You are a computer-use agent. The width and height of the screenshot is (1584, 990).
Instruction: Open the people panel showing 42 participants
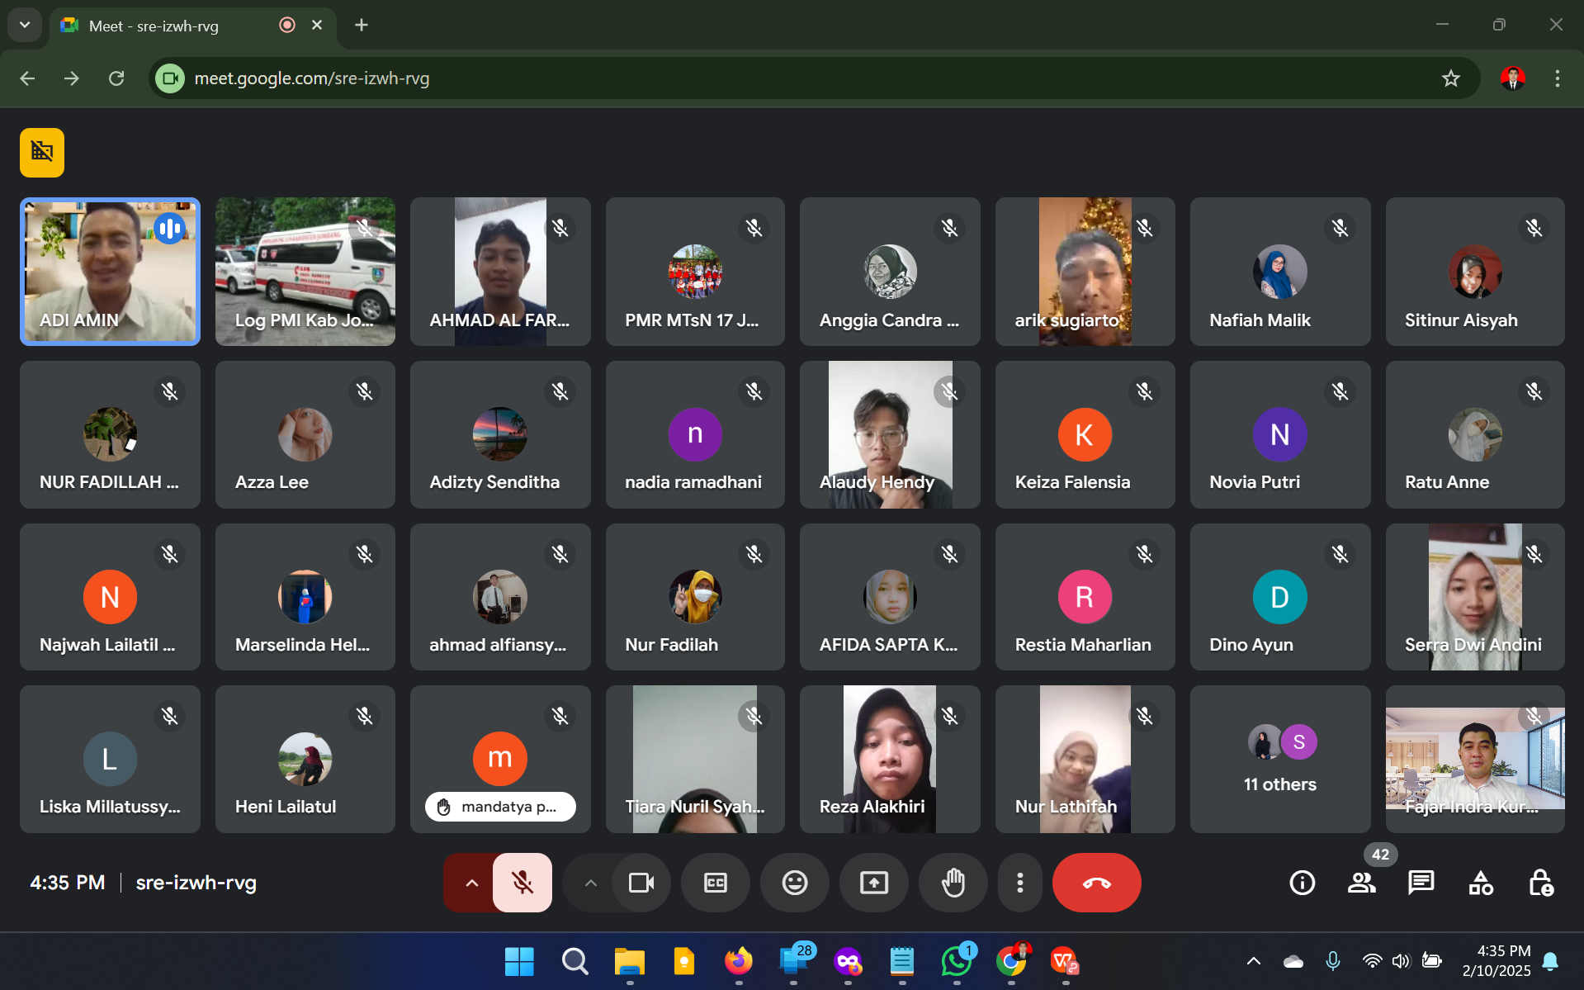(x=1361, y=883)
